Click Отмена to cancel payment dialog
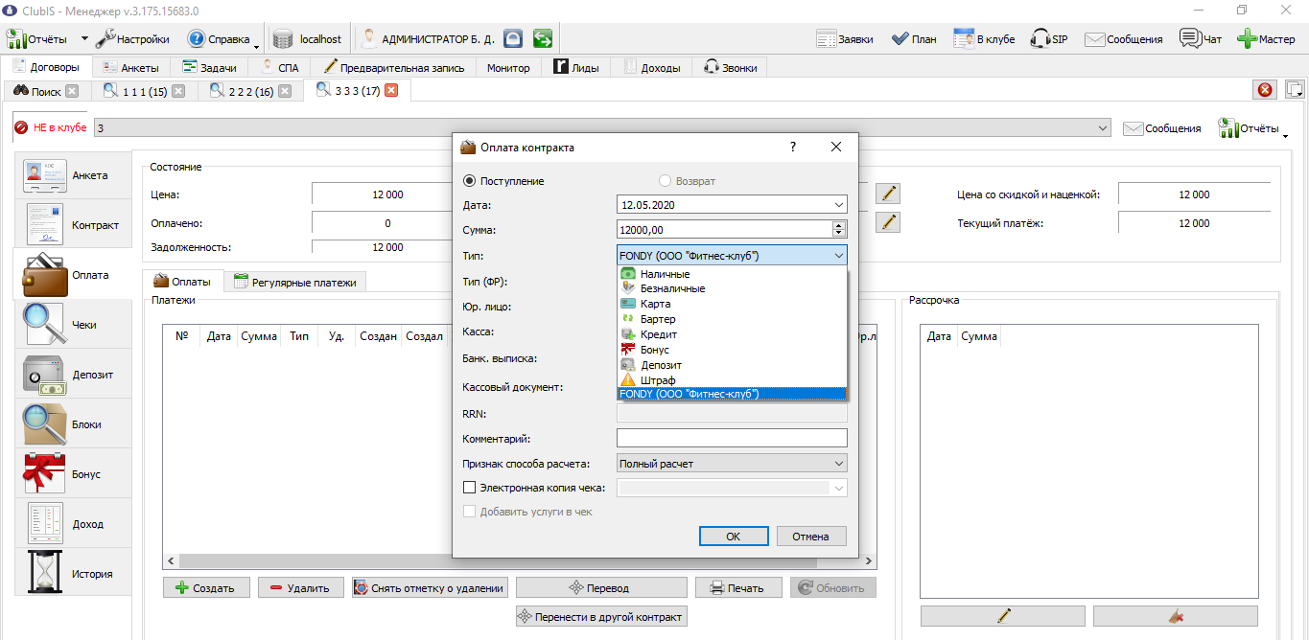The width and height of the screenshot is (1309, 640). point(810,537)
